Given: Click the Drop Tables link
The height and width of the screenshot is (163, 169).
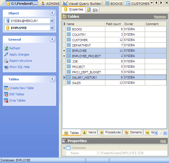Looking at the screenshot, I should click(x=17, y=100).
